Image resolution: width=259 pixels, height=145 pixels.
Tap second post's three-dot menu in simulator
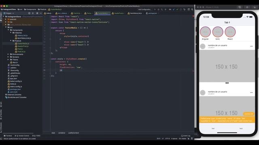coord(251,93)
